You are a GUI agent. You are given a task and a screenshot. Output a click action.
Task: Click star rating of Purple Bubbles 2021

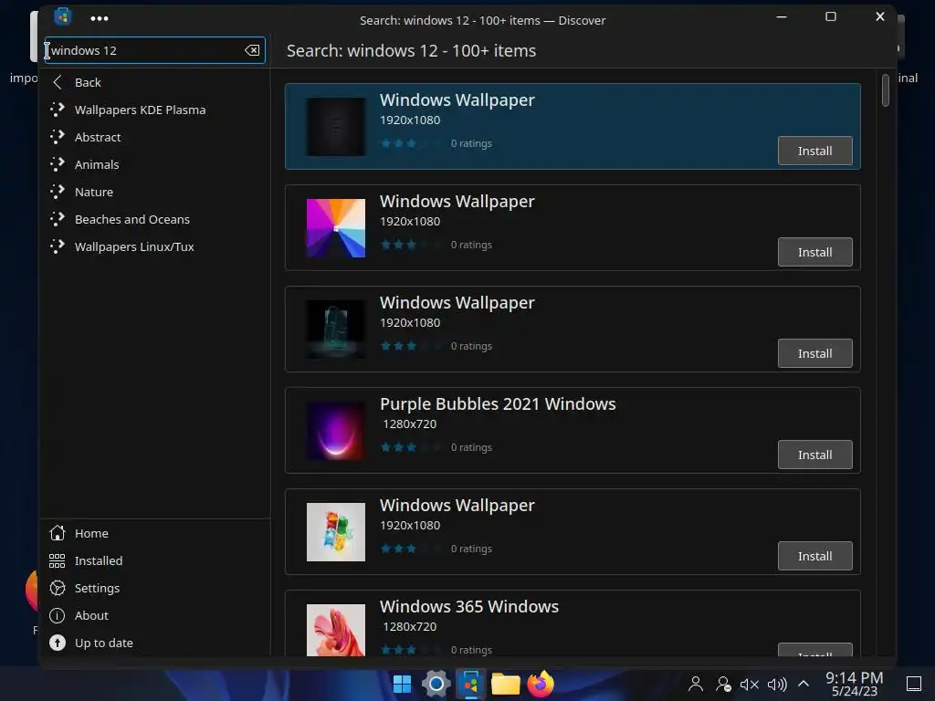[412, 447]
